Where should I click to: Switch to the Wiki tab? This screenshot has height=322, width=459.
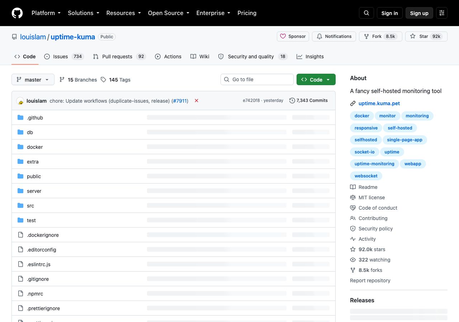200,57
